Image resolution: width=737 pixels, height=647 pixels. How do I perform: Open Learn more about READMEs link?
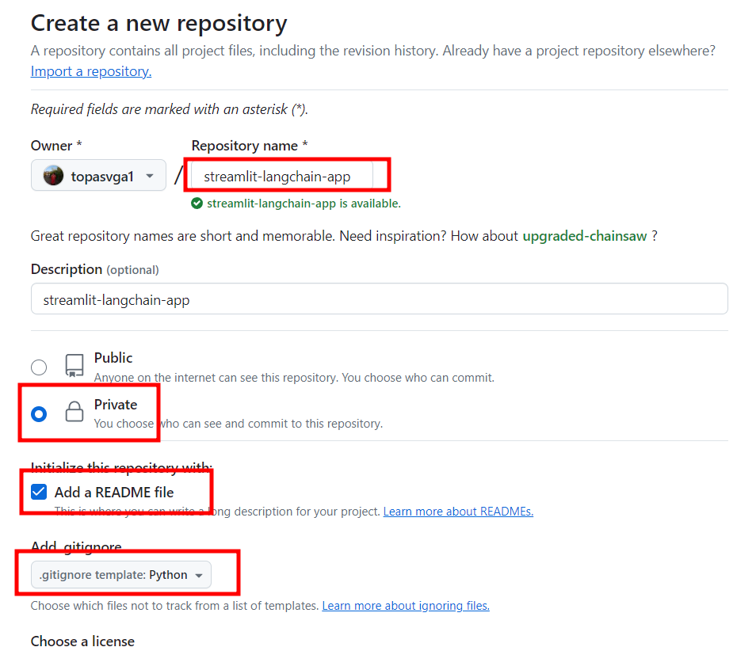458,512
